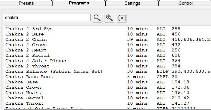Click the frequency value 288

pyautogui.click(x=176, y=29)
